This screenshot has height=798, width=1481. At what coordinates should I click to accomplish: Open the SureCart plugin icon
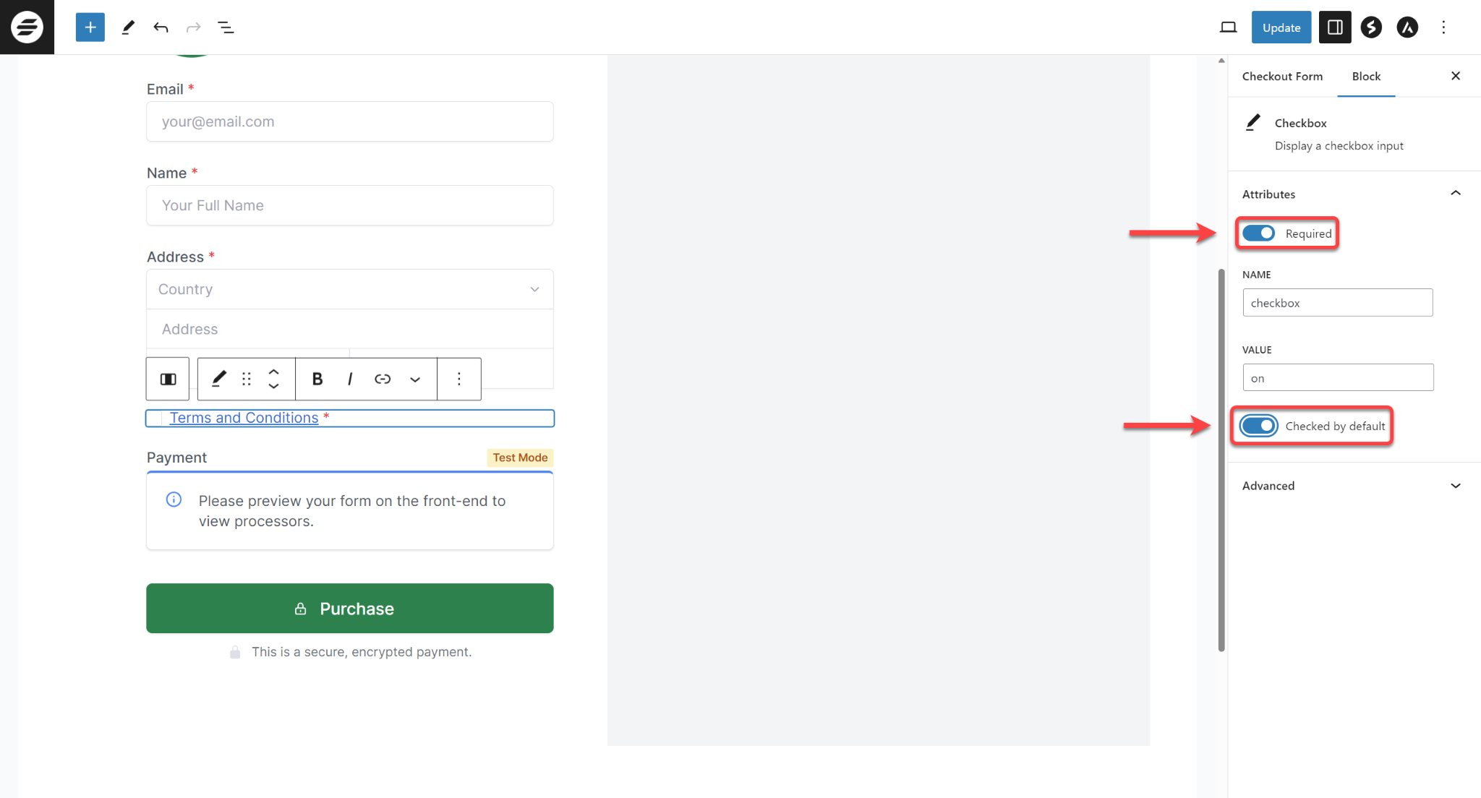tap(1371, 27)
